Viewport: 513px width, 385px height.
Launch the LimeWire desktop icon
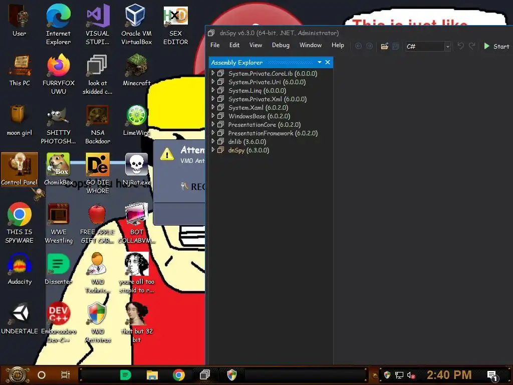136,120
